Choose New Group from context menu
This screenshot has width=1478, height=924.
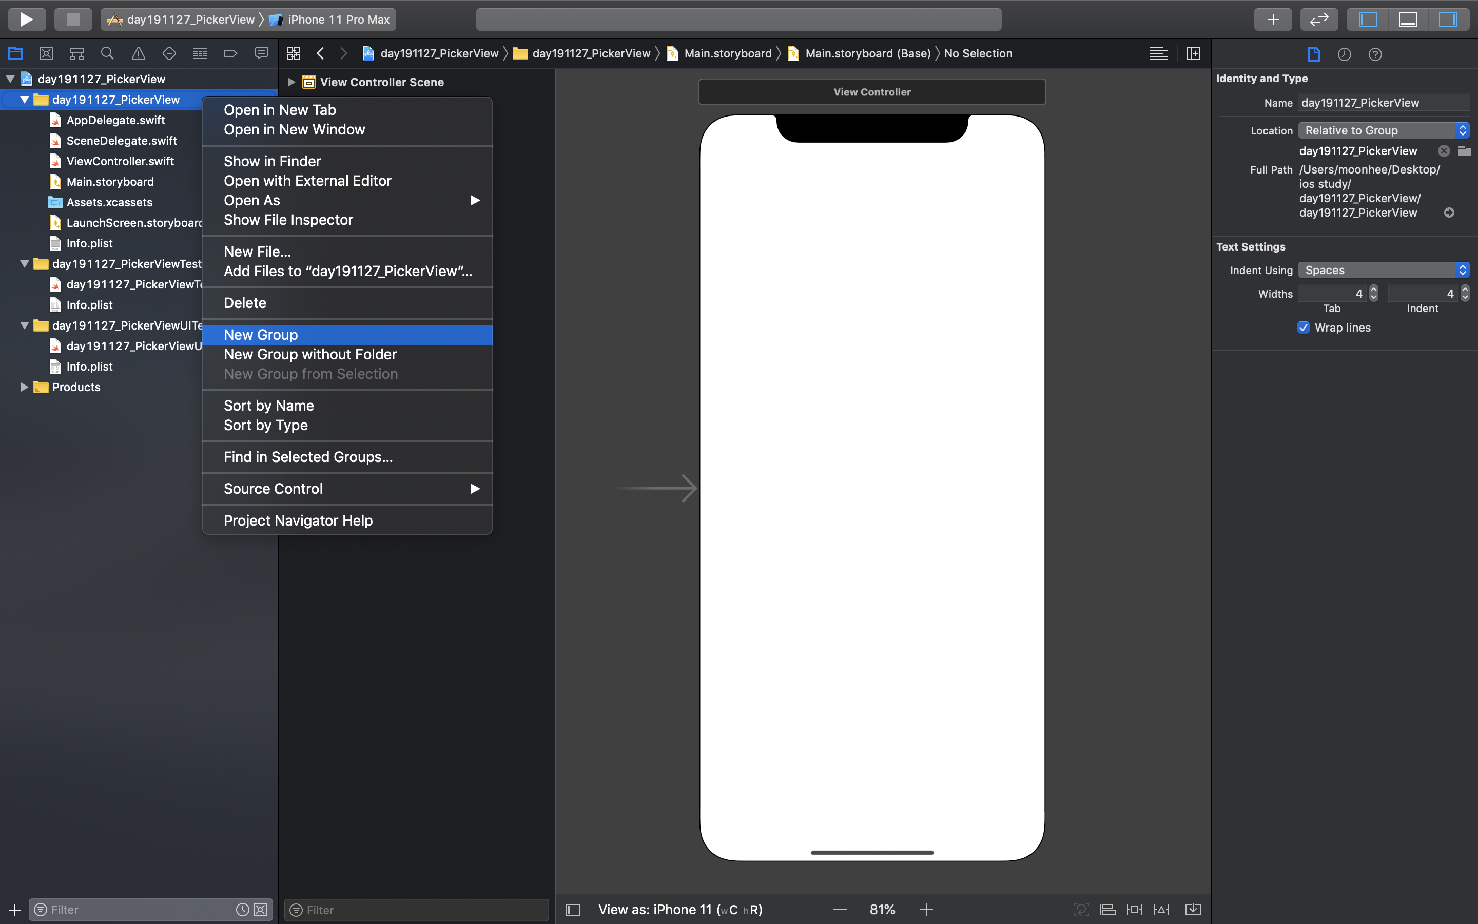point(261,335)
